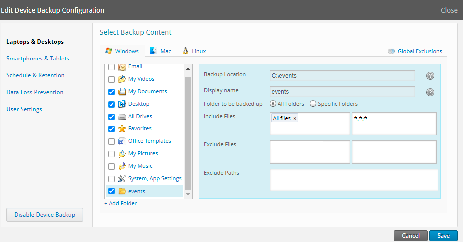Click the Exclude Paths input box

[x=354, y=180]
